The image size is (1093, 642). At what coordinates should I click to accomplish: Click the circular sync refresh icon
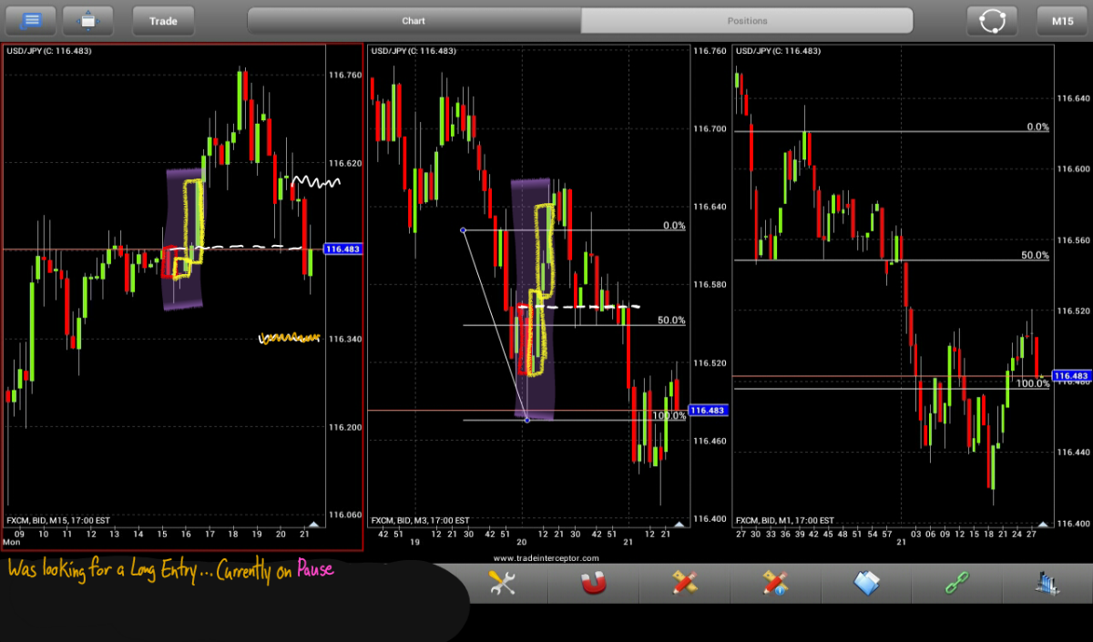[x=992, y=20]
